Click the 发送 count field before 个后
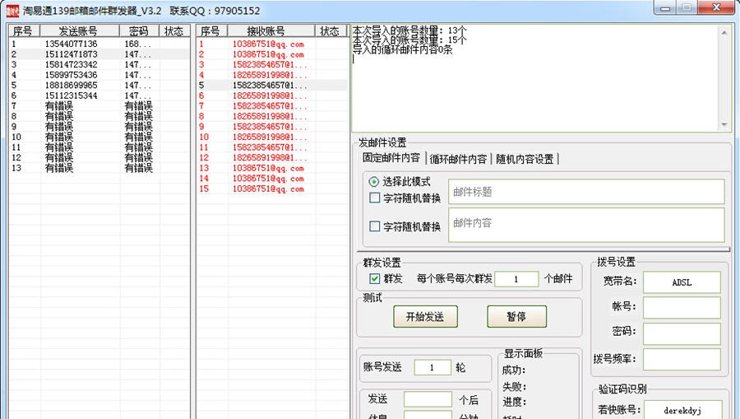Screen dimensions: 740x419 click(x=428, y=399)
